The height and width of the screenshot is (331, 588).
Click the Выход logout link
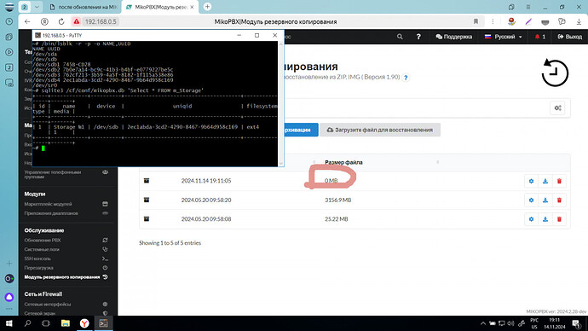[570, 37]
